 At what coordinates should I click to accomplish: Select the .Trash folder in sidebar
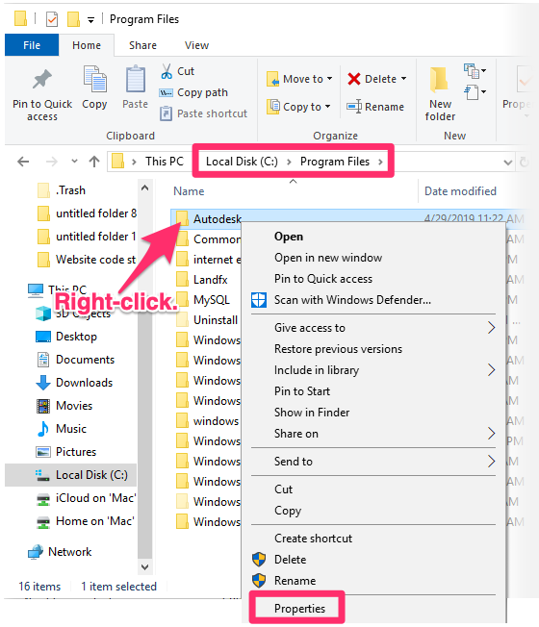pyautogui.click(x=62, y=190)
